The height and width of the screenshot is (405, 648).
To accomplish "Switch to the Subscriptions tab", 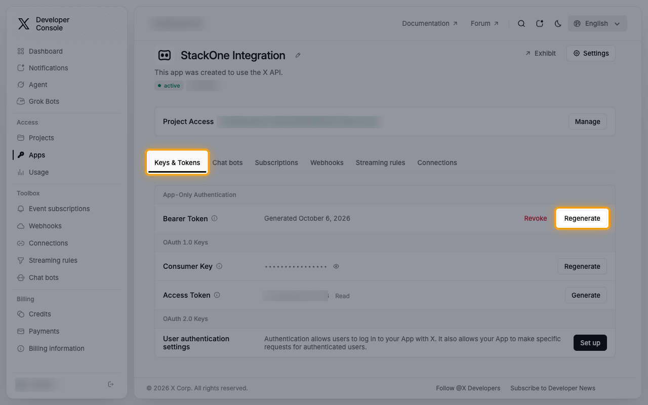I will coord(276,163).
